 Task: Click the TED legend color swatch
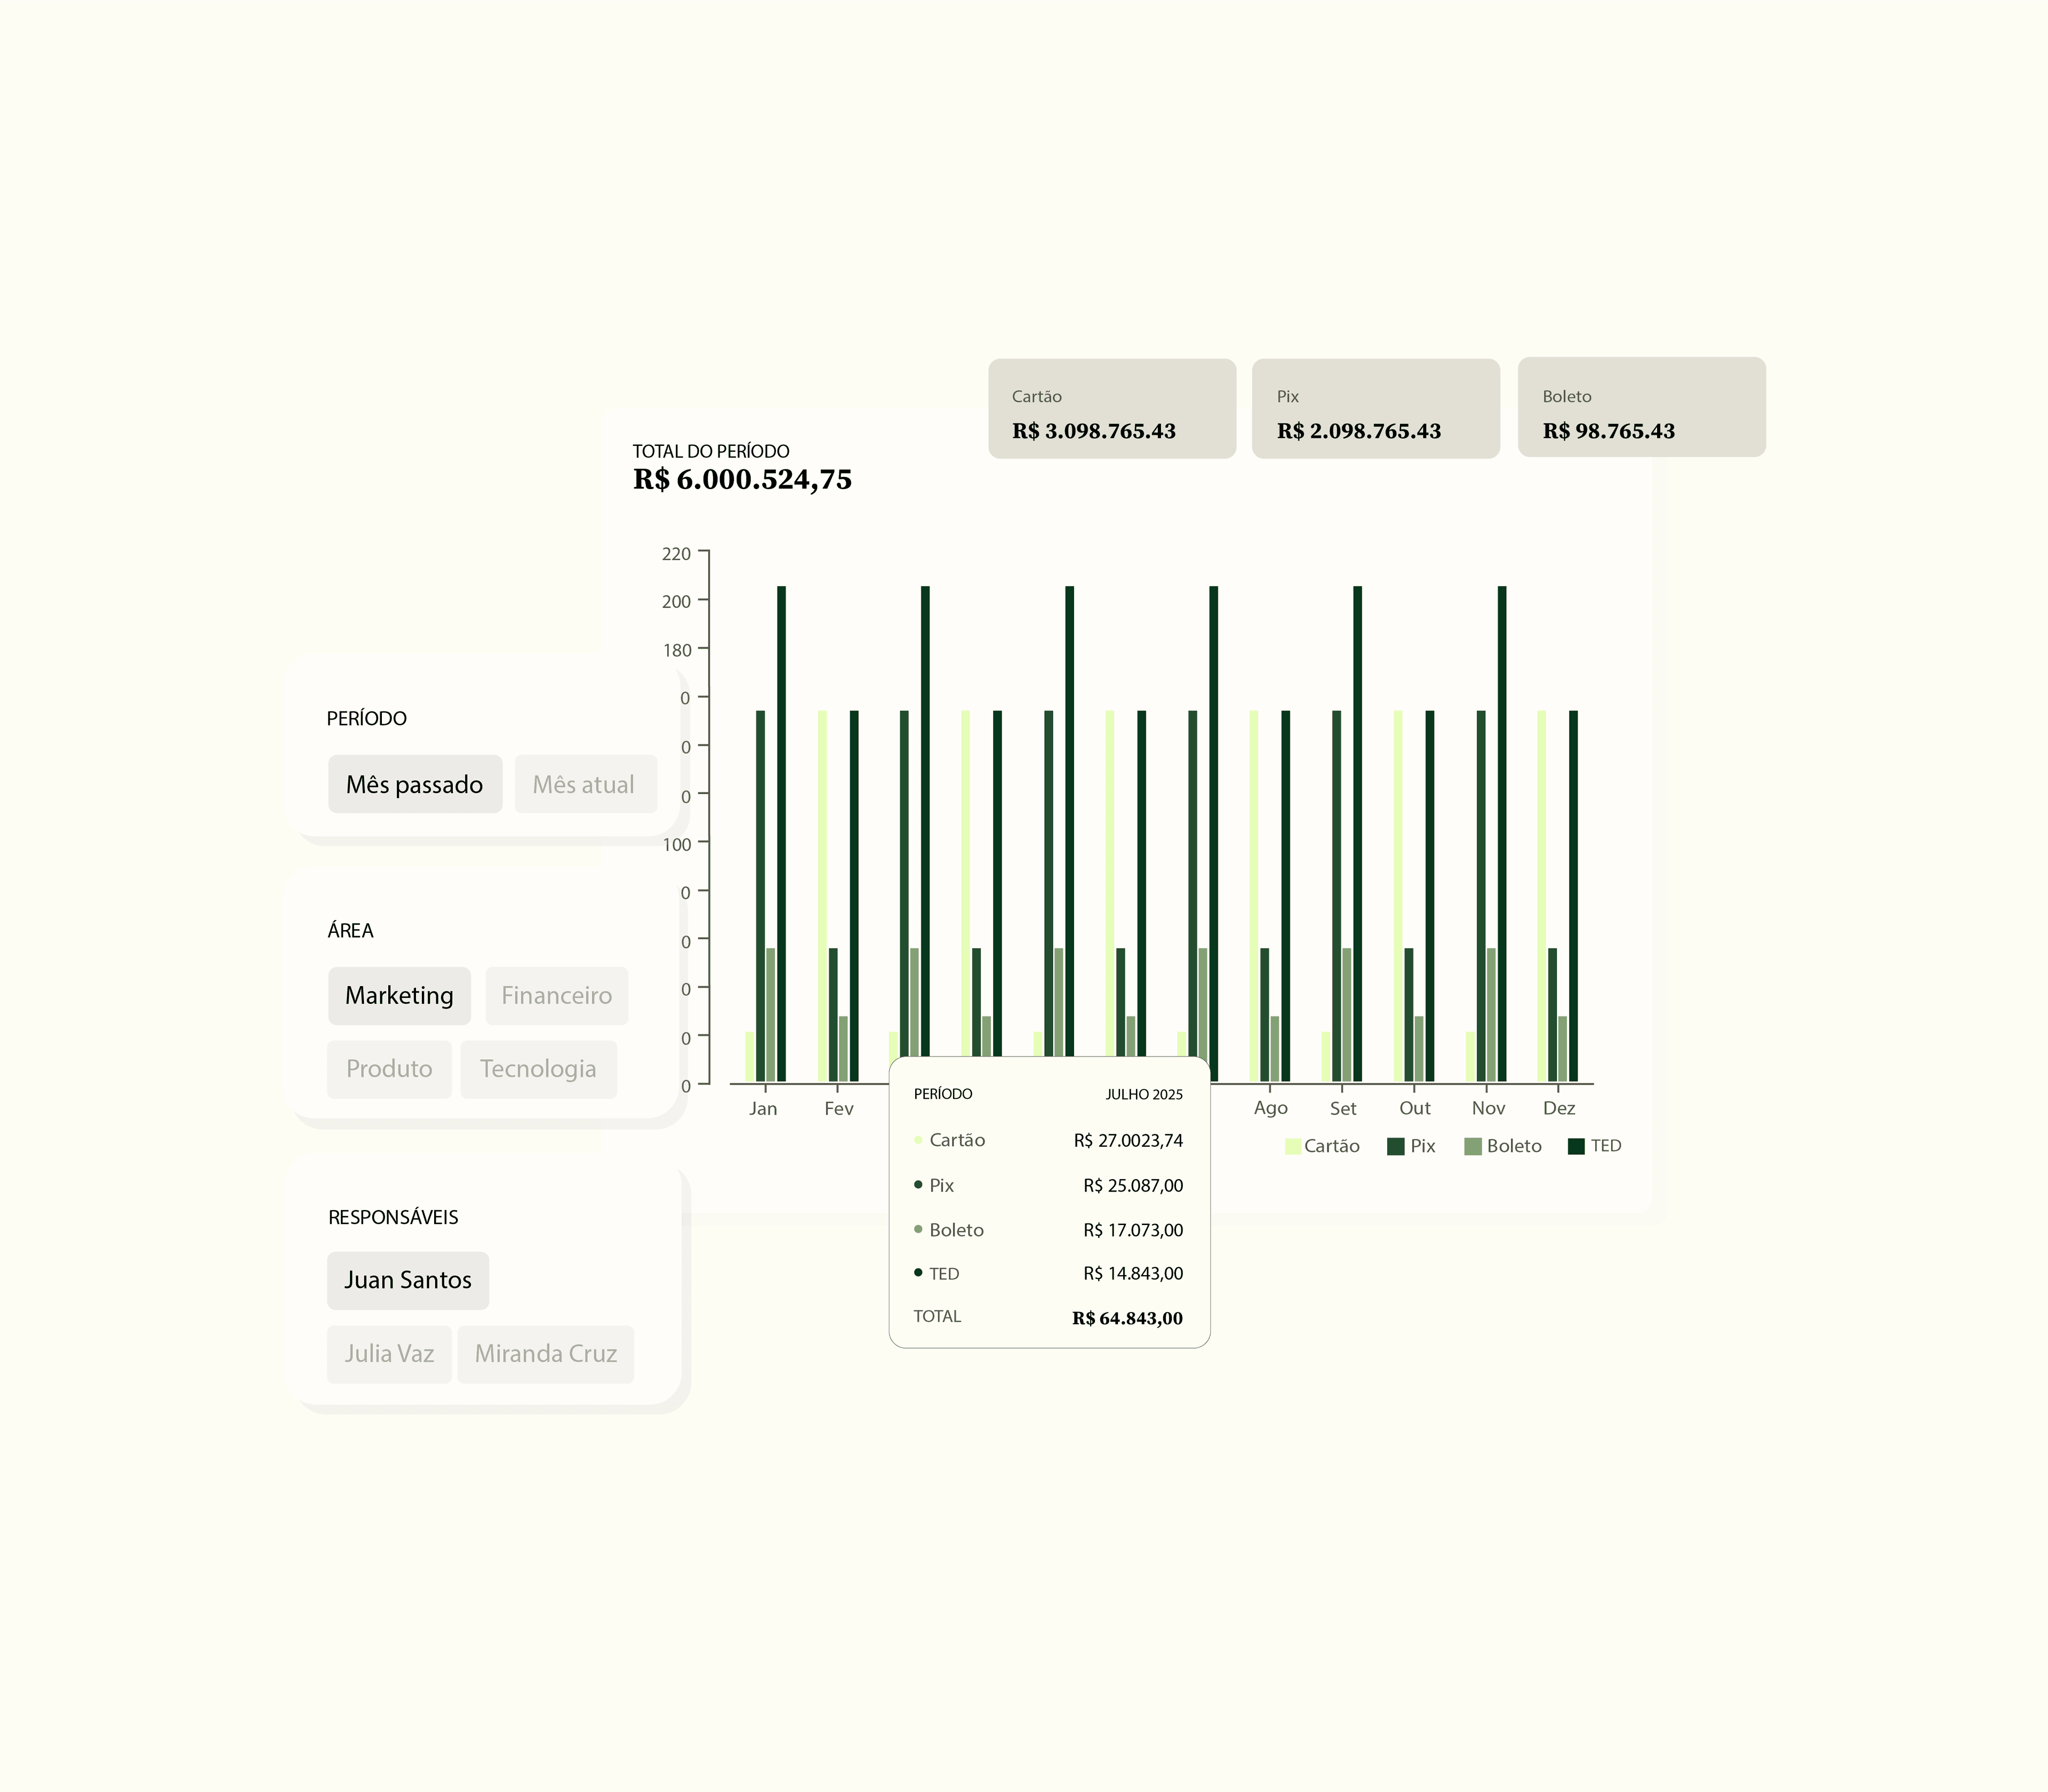pos(1576,1146)
